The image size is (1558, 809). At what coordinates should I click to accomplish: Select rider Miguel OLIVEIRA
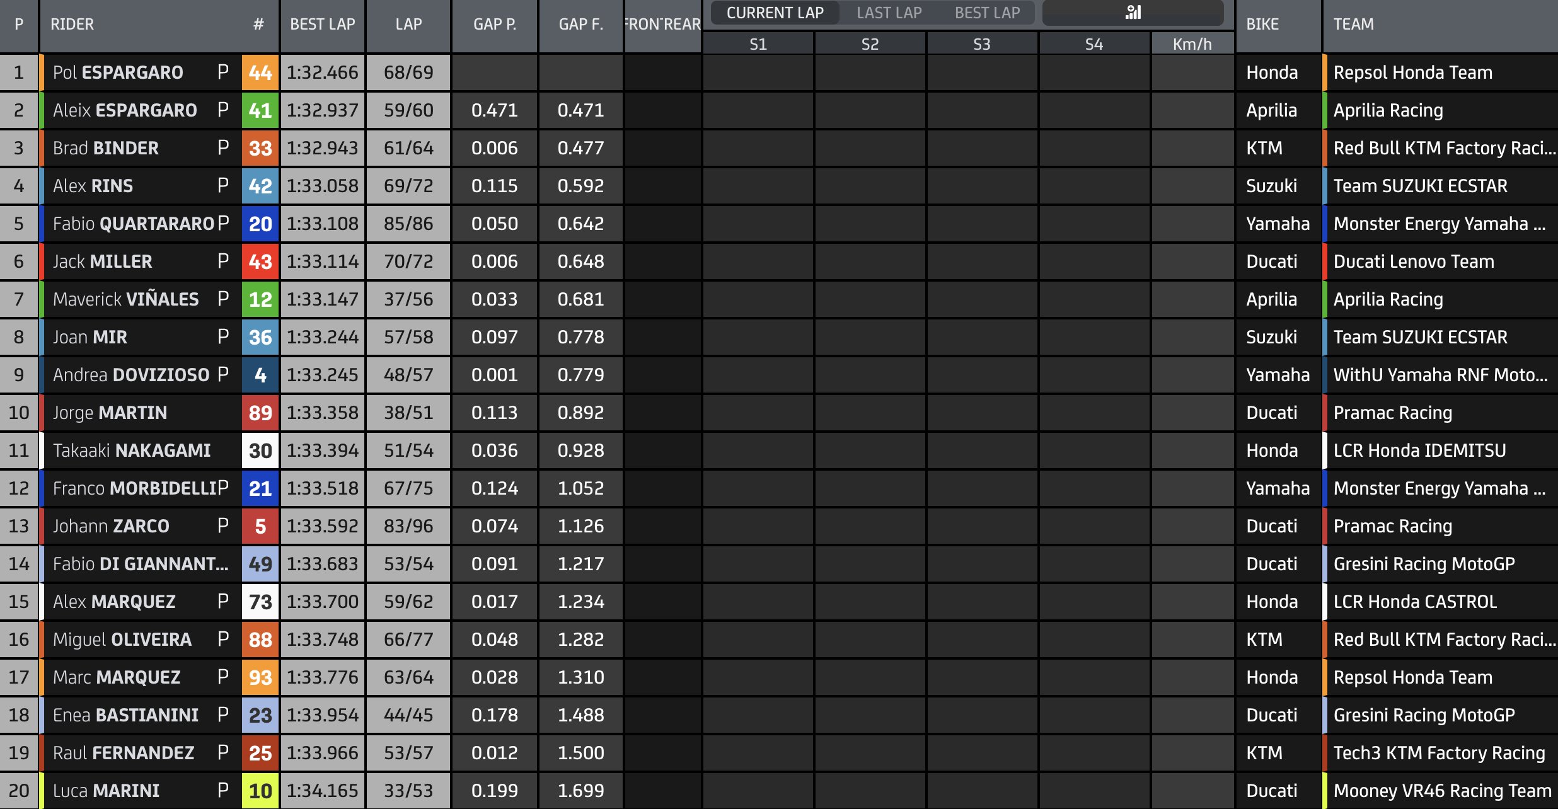[x=122, y=640]
